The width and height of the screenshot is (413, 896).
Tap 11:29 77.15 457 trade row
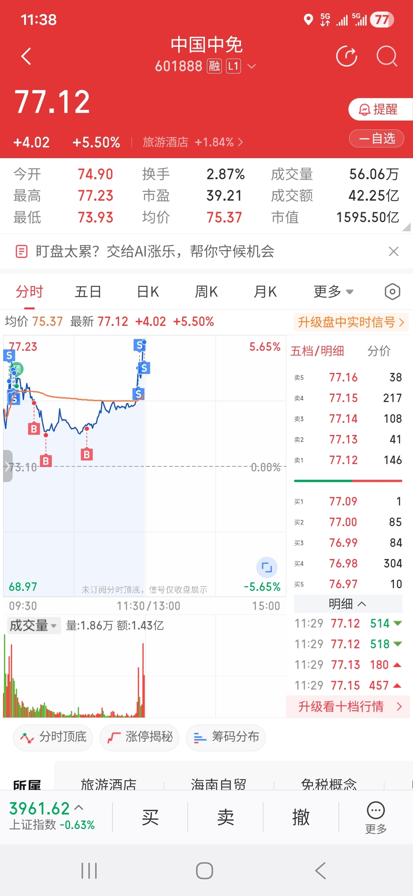(348, 685)
